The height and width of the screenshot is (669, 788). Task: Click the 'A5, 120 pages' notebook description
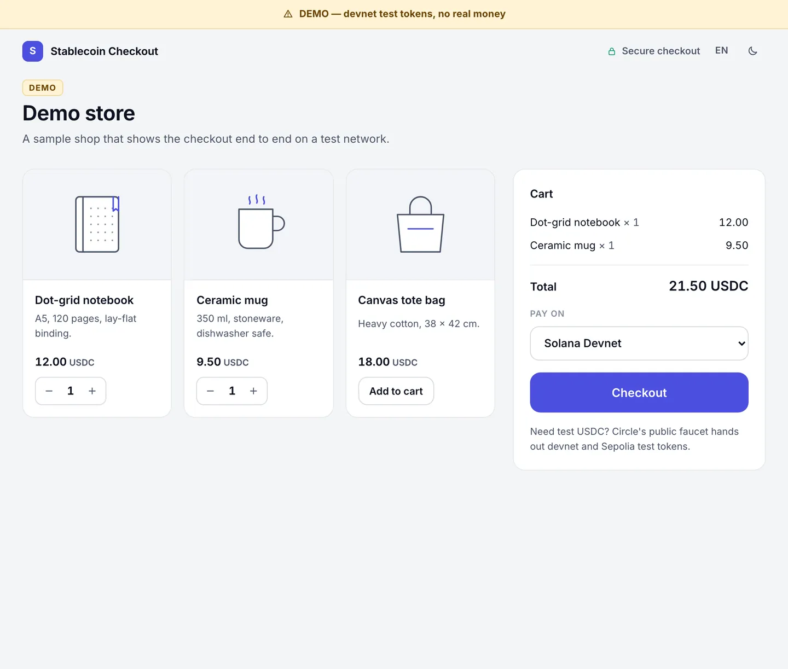[x=86, y=326]
